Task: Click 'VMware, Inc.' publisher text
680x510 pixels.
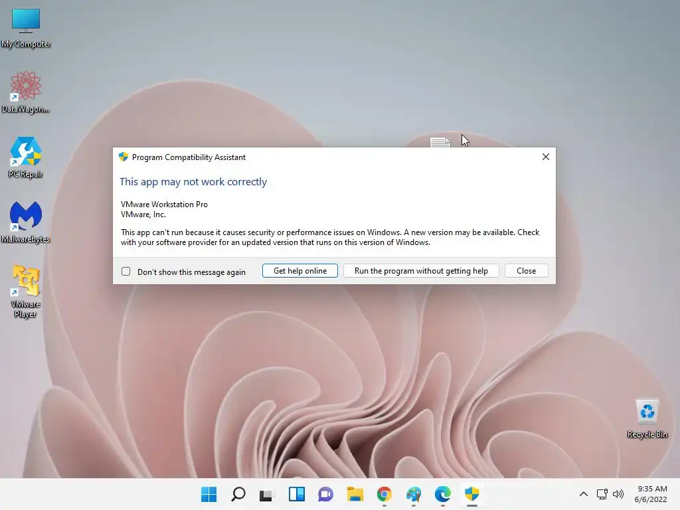Action: tap(143, 214)
